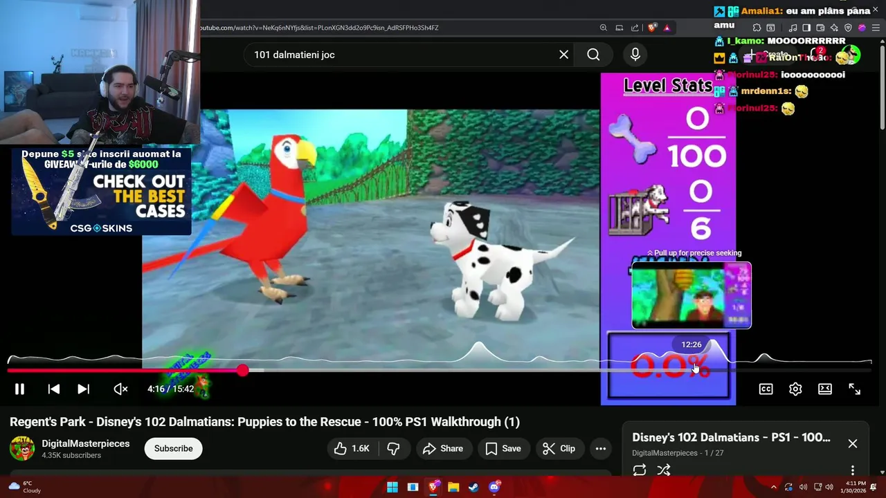Show hidden system tray icons chevron

774,487
